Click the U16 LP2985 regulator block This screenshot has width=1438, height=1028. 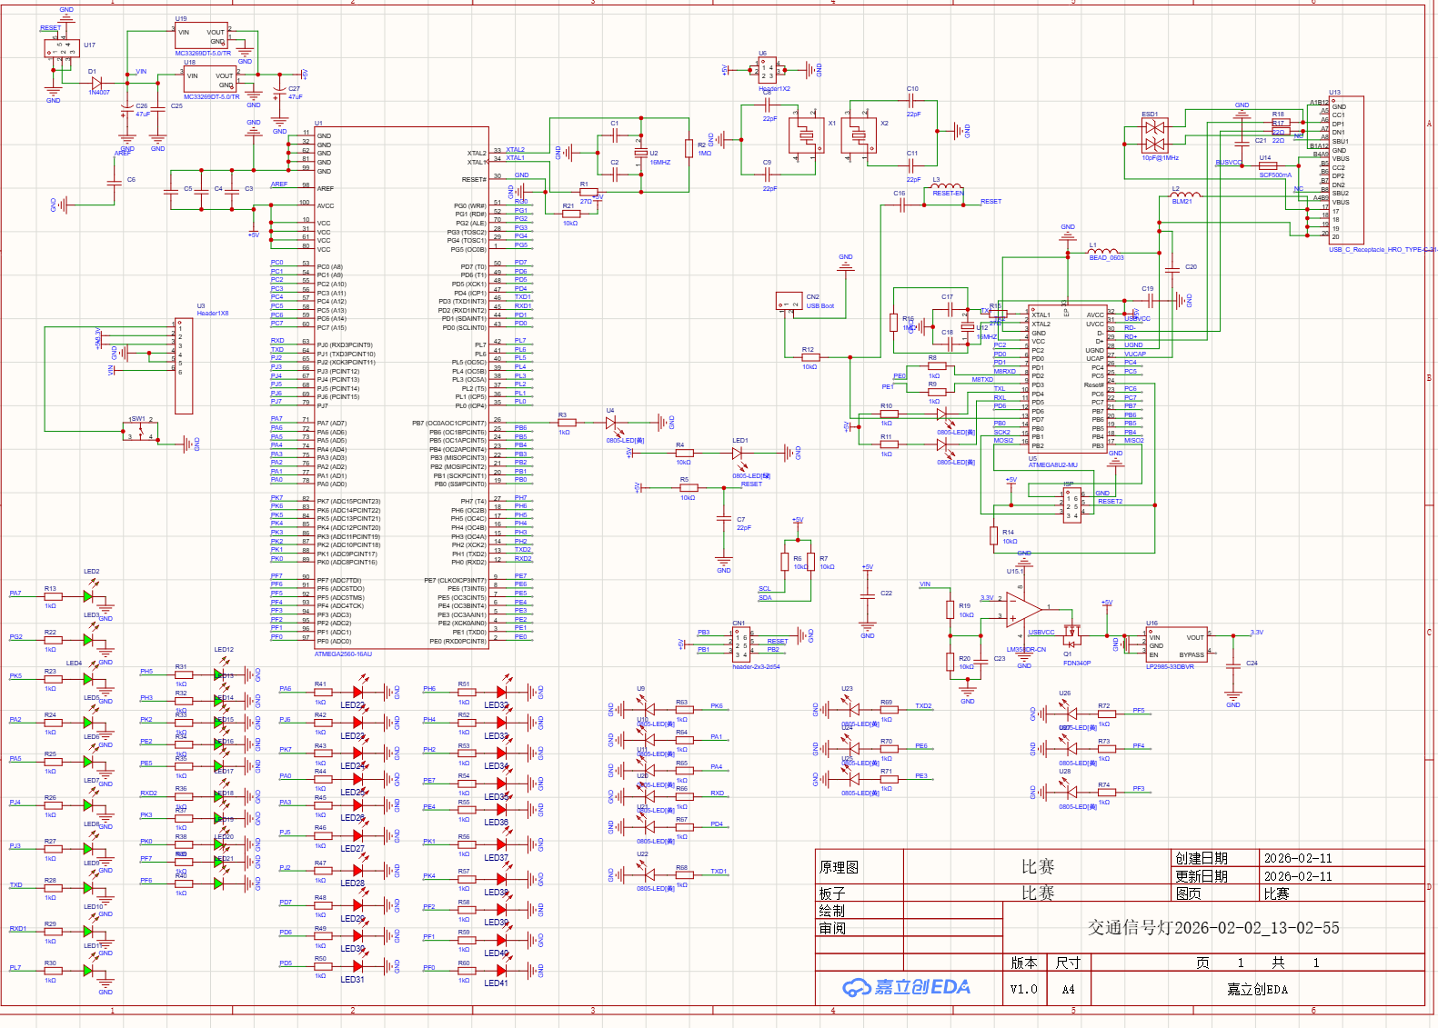click(x=1176, y=645)
